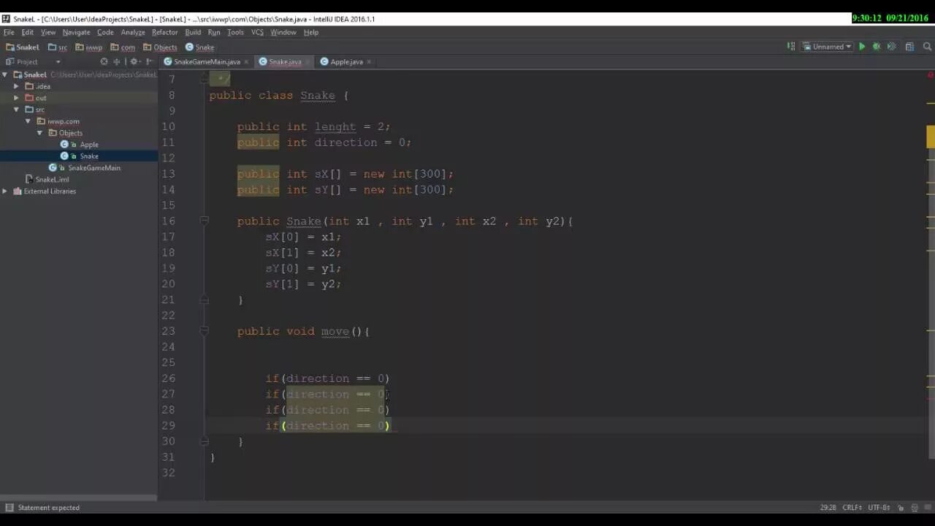This screenshot has height=526, width=935.
Task: Open the File menu
Action: [x=9, y=32]
